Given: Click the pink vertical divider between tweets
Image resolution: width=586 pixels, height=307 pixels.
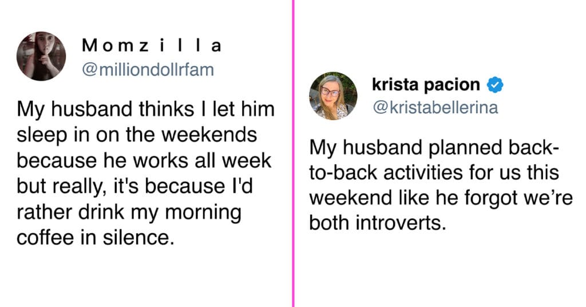Looking at the screenshot, I should click(x=293, y=153).
